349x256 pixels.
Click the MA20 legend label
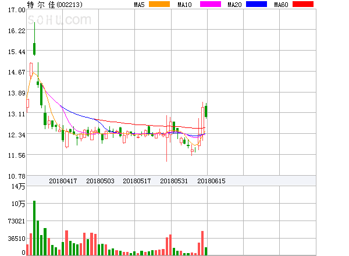[x=234, y=5]
